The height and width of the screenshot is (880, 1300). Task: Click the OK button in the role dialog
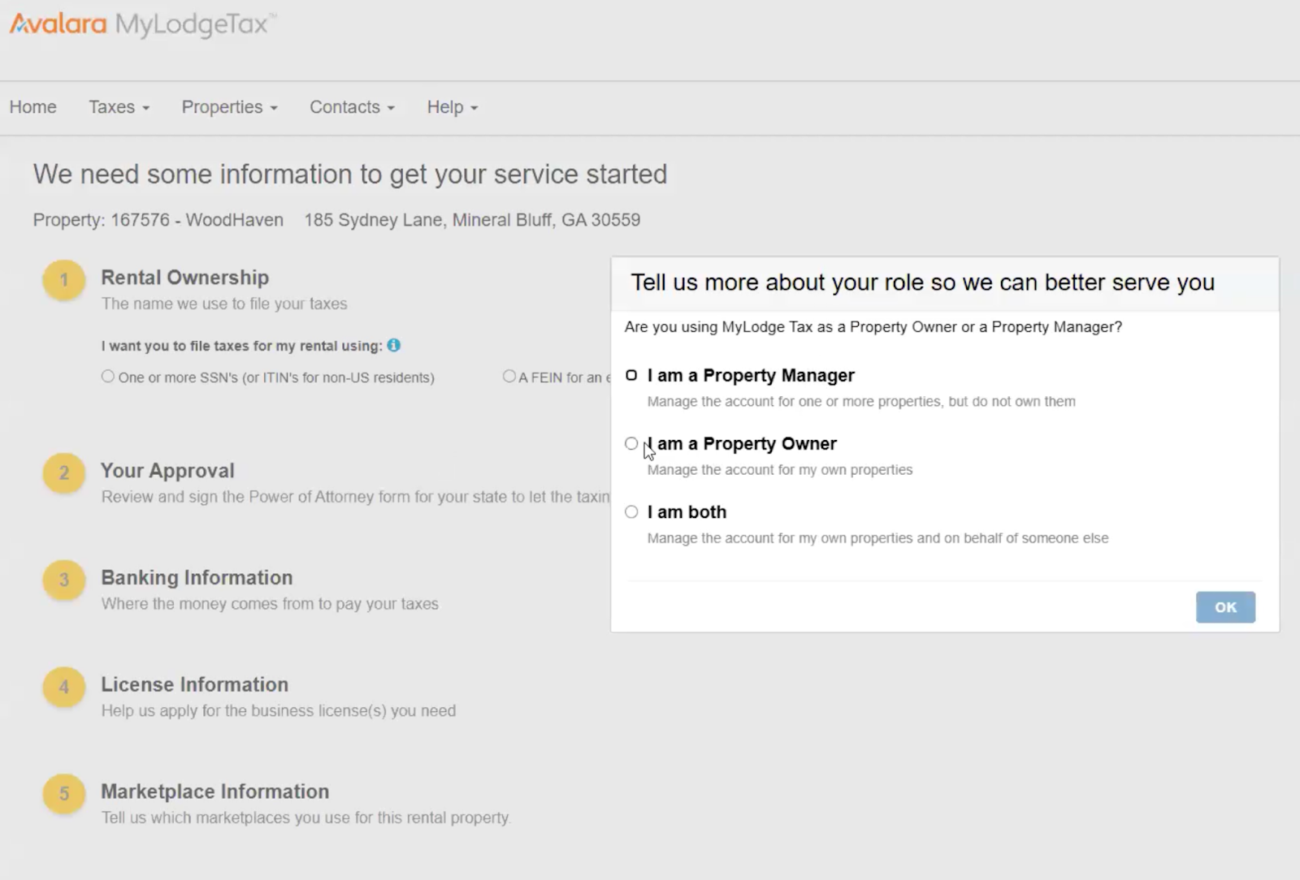1225,606
